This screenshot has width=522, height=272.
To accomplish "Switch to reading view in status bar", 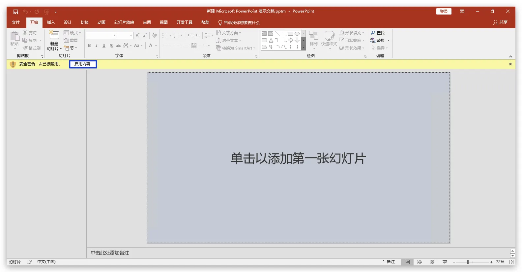I will pyautogui.click(x=432, y=262).
